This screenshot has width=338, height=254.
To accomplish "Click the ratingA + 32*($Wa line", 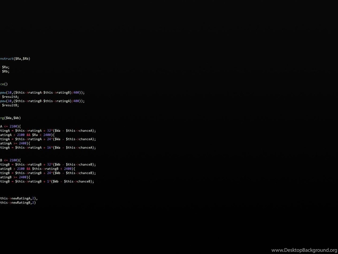I will [x=48, y=131].
